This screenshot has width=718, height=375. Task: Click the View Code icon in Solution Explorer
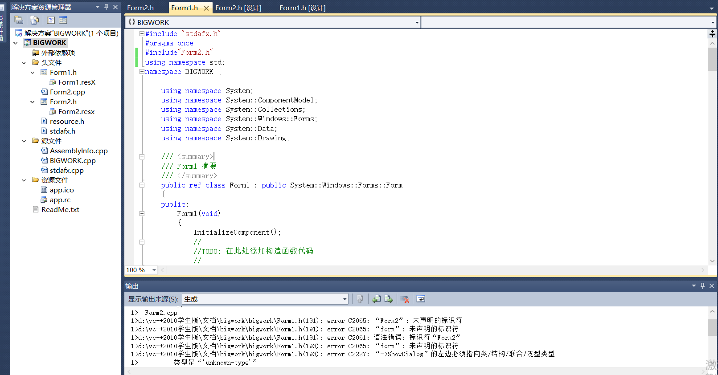[51, 20]
